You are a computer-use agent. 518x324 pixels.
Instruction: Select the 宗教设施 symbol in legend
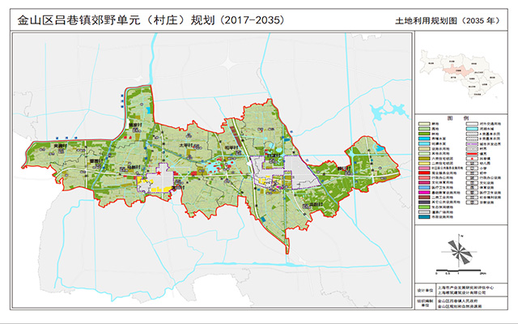click(x=472, y=202)
